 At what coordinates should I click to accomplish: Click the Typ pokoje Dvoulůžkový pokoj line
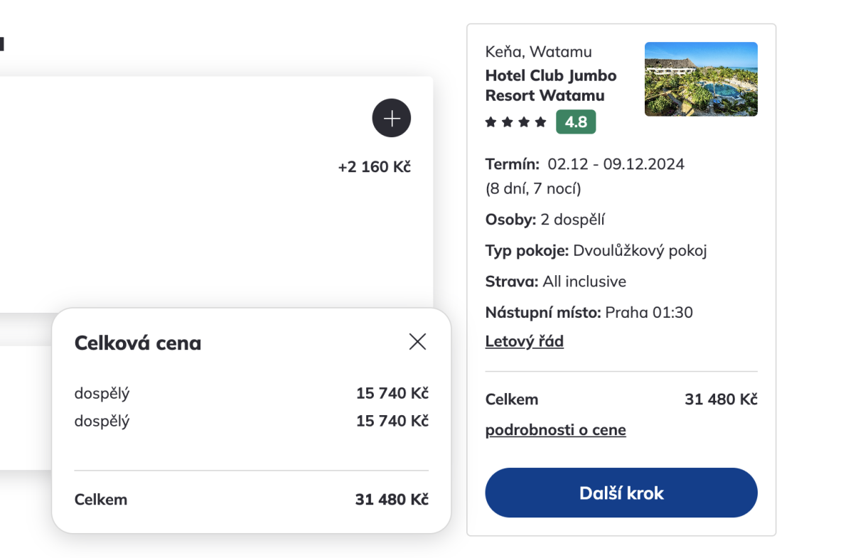[x=596, y=251]
